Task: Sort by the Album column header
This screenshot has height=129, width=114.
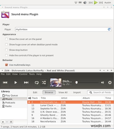Action: click(93, 98)
